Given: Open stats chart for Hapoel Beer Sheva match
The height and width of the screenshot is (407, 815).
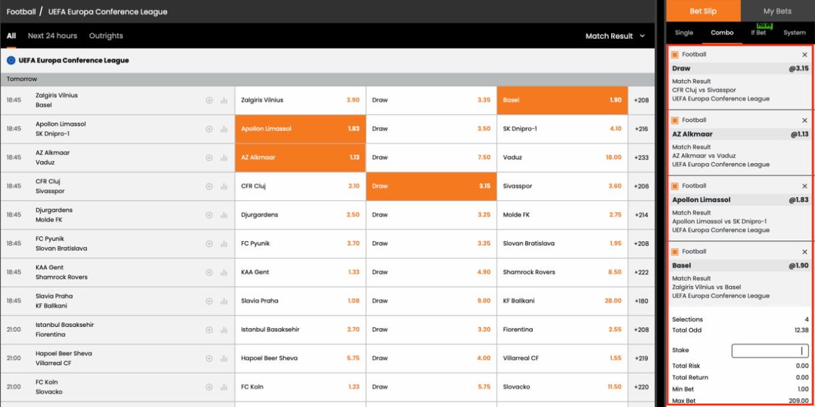Looking at the screenshot, I should pyautogui.click(x=223, y=359).
